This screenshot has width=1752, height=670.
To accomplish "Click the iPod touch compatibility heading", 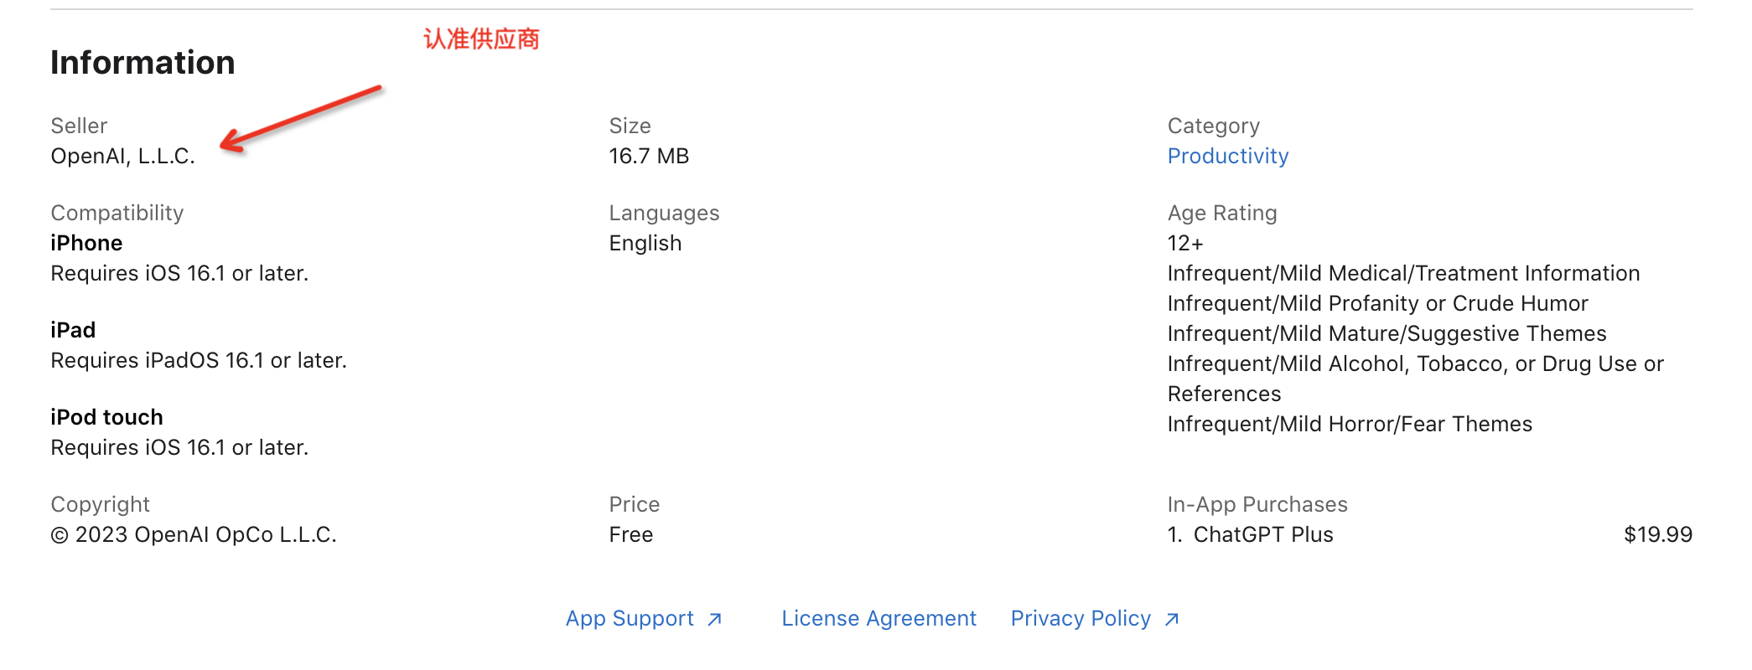I will [x=106, y=417].
